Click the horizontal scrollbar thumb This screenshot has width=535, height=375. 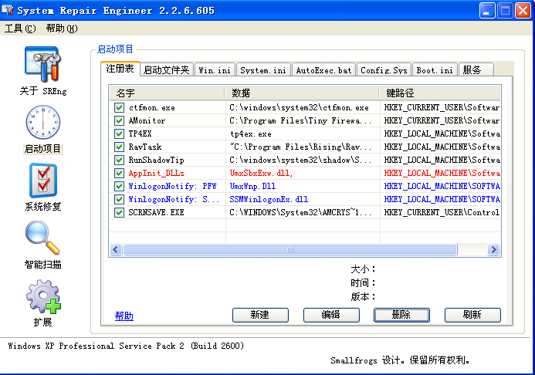(290, 249)
